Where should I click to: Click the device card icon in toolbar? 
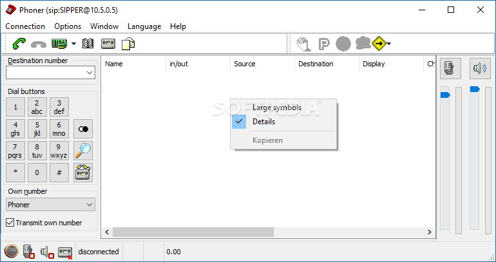tap(59, 44)
